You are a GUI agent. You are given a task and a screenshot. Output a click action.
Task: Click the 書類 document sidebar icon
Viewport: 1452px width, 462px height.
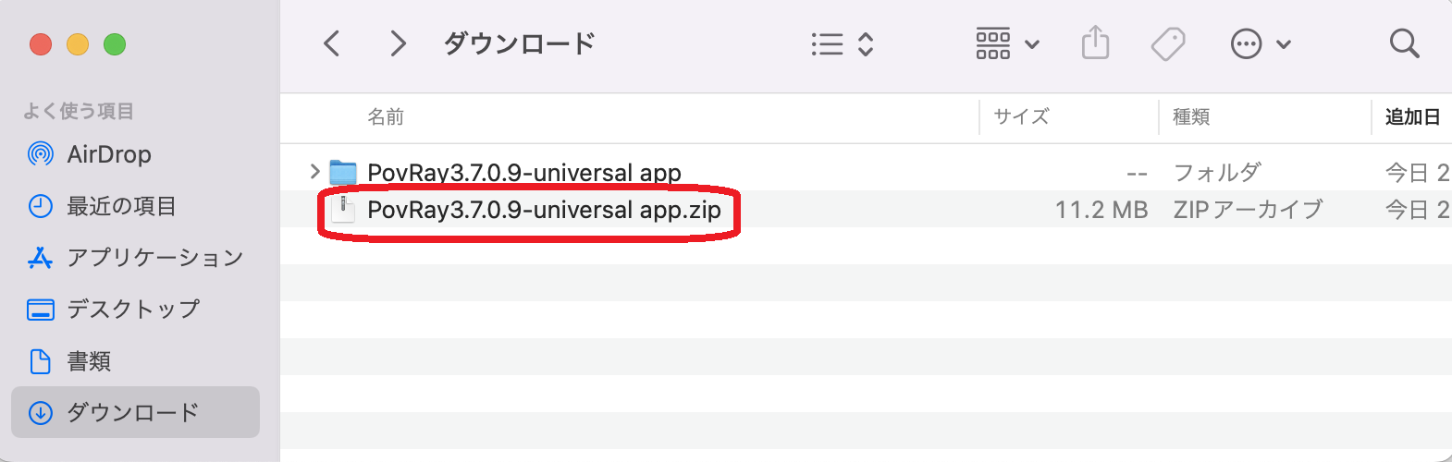coord(41,361)
